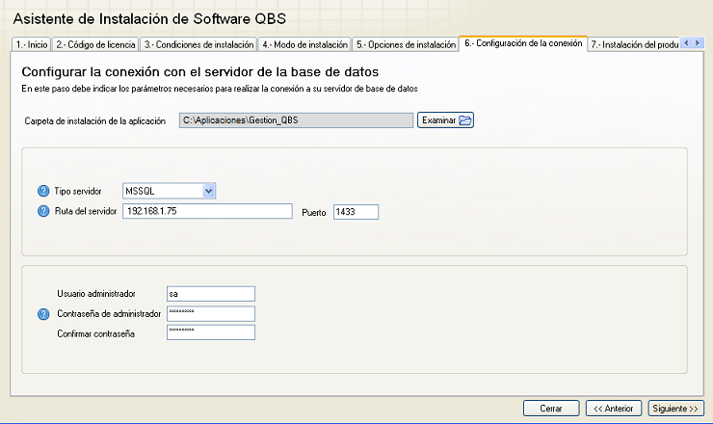Viewport: 713px width, 424px height.
Task: Select the 4.- Modo de instalación tab
Action: click(x=305, y=44)
